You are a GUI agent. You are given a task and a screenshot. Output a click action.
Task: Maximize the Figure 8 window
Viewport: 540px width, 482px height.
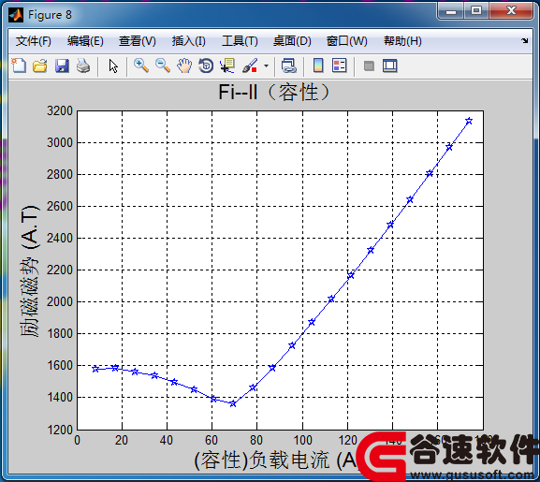point(476,11)
